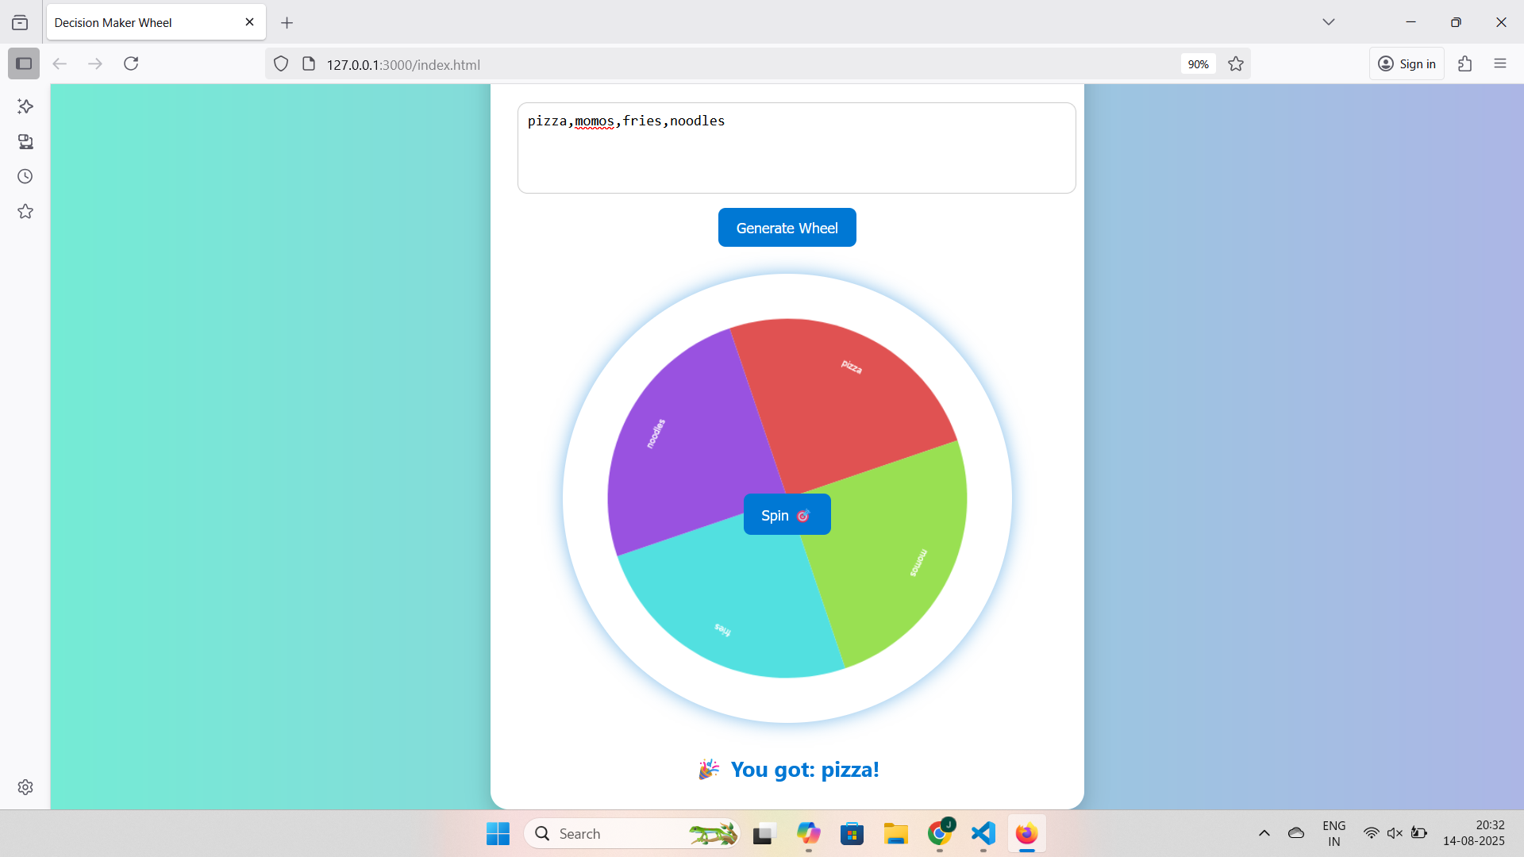Expand the system tray hidden icons chevron
Viewport: 1524px width, 857px height.
tap(1264, 833)
